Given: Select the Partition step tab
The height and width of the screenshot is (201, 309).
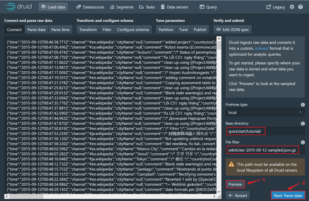Looking at the screenshot, I should (166, 30).
